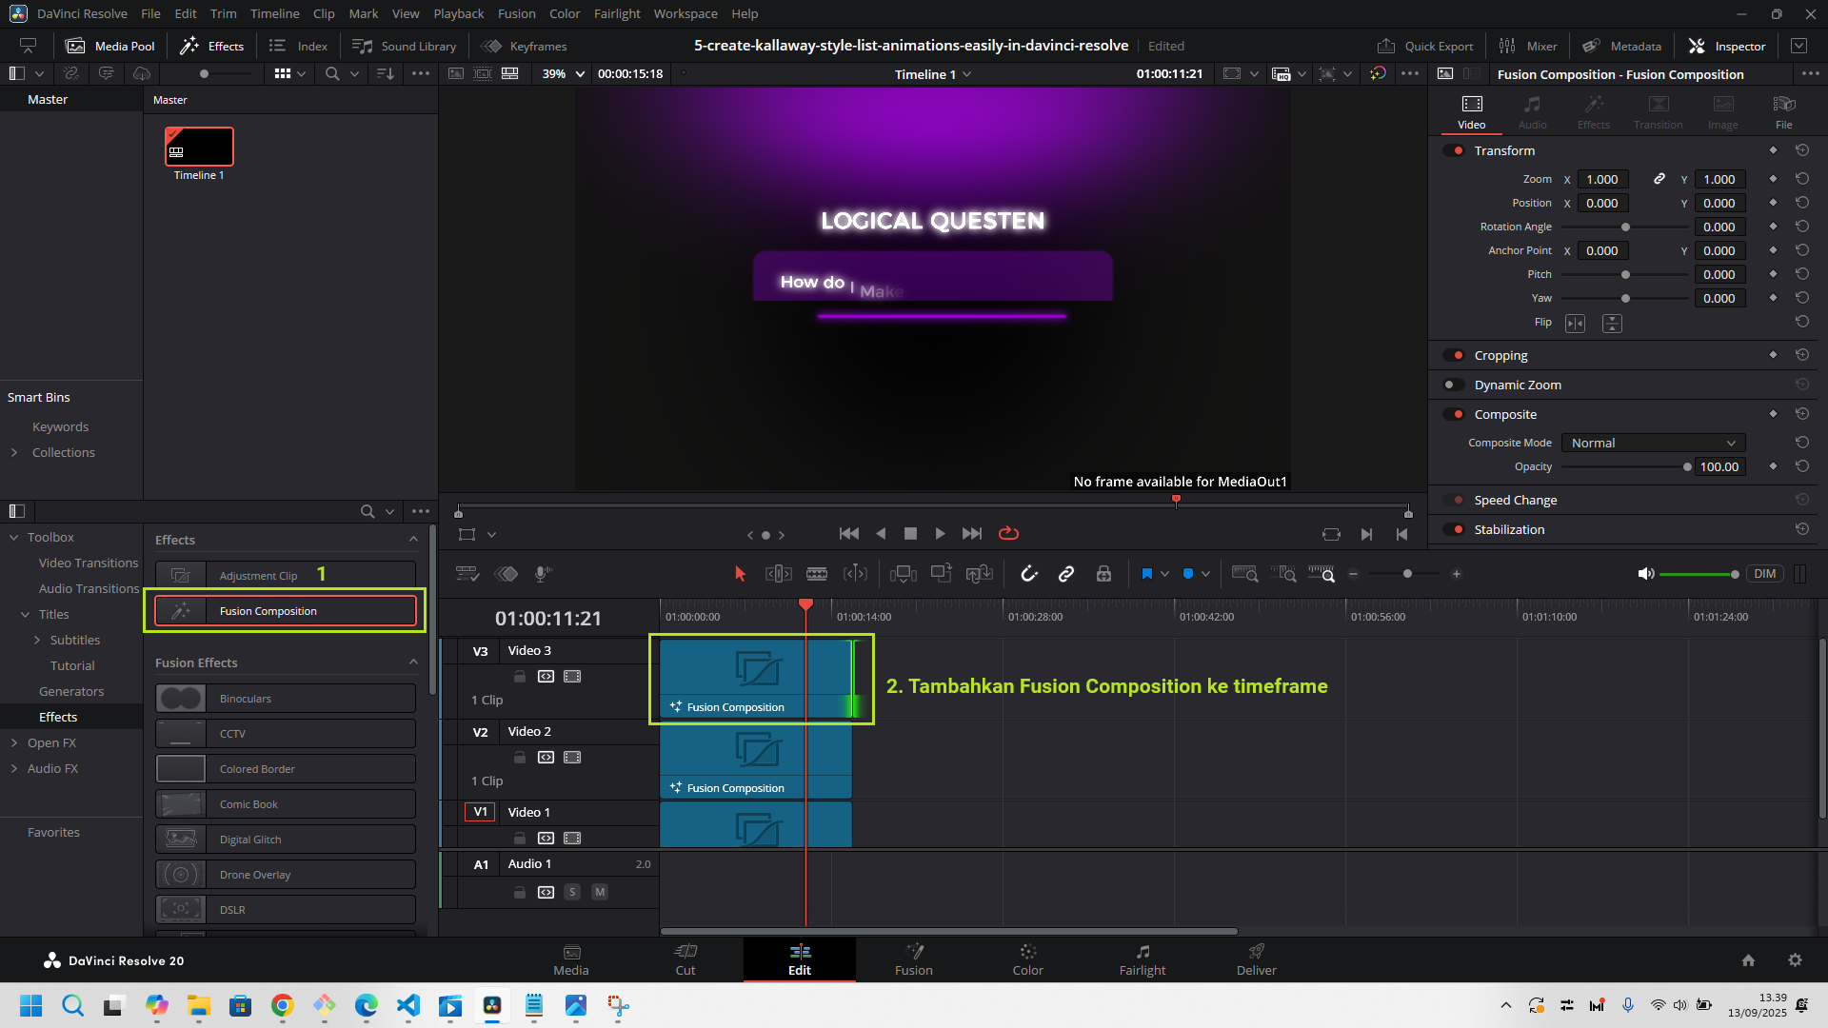Select Fusion Composition effect in list
Screen dimensions: 1828x1028
tap(286, 611)
